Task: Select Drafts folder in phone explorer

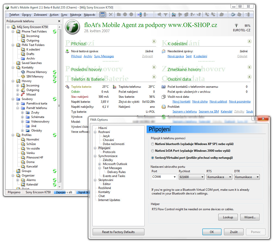Action: tap(30, 54)
